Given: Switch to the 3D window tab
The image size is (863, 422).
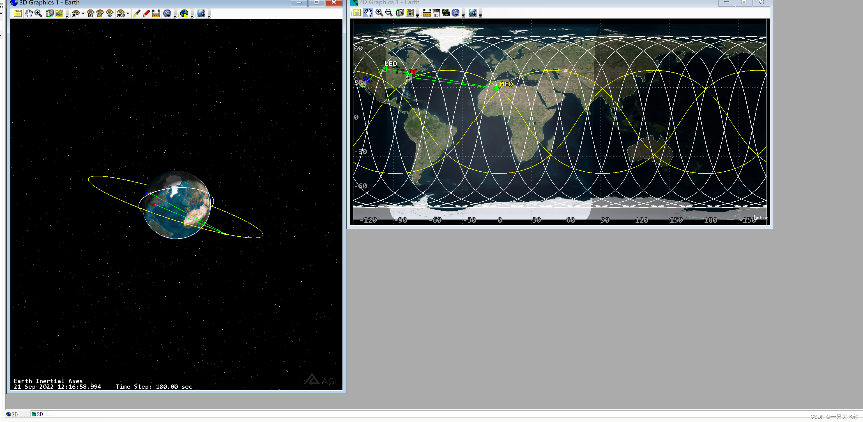Looking at the screenshot, I should (17, 414).
